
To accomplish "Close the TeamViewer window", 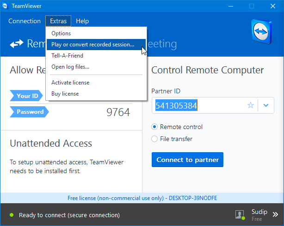I will (273, 6).
